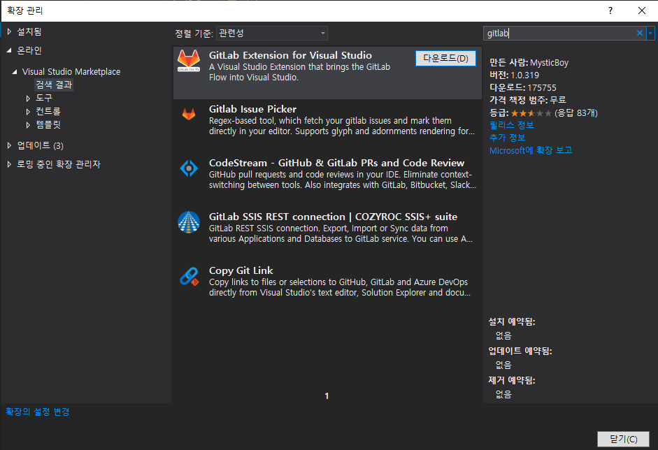Viewport: 658px width, 450px height.
Task: Select the Visual Studio Marketplace label
Action: pyautogui.click(x=71, y=72)
